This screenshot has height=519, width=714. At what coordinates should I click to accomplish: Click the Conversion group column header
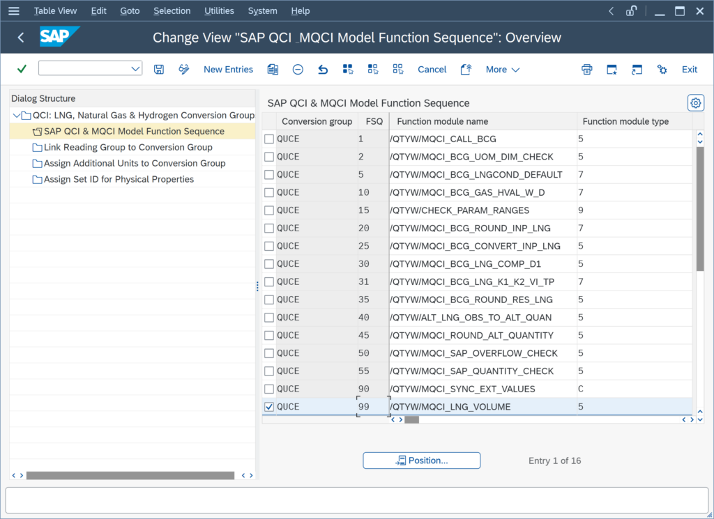[x=317, y=121]
